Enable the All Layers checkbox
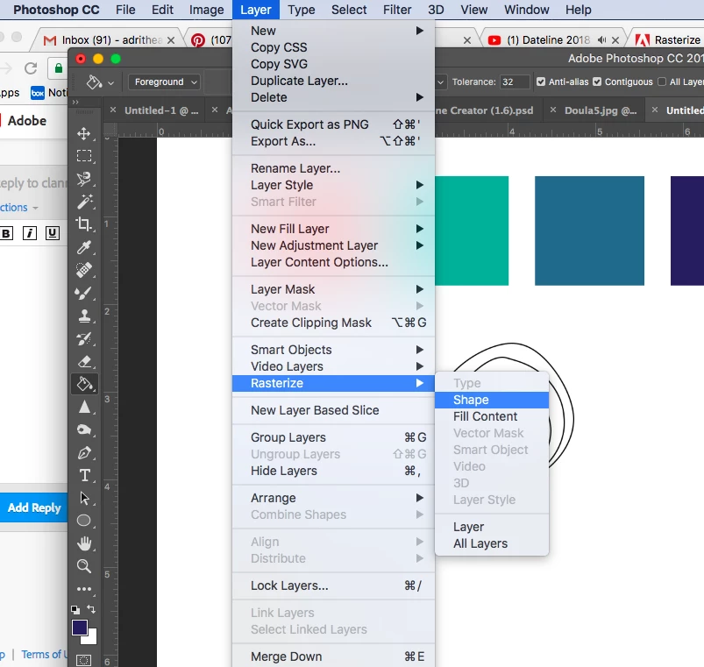The width and height of the screenshot is (704, 667). coord(662,82)
